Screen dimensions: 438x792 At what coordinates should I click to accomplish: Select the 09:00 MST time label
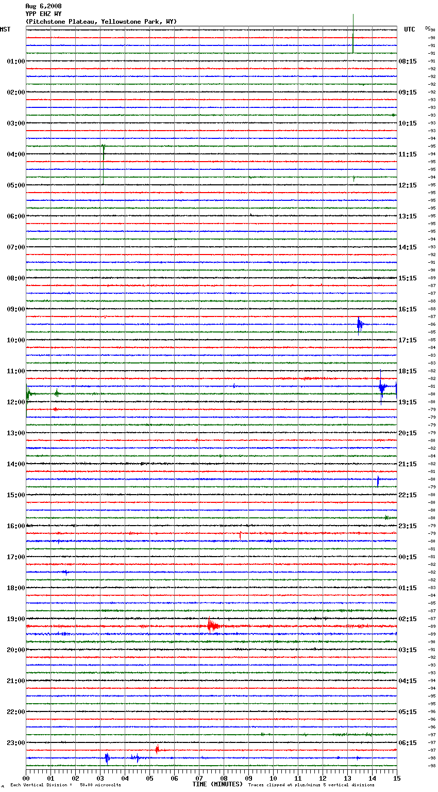[16, 309]
